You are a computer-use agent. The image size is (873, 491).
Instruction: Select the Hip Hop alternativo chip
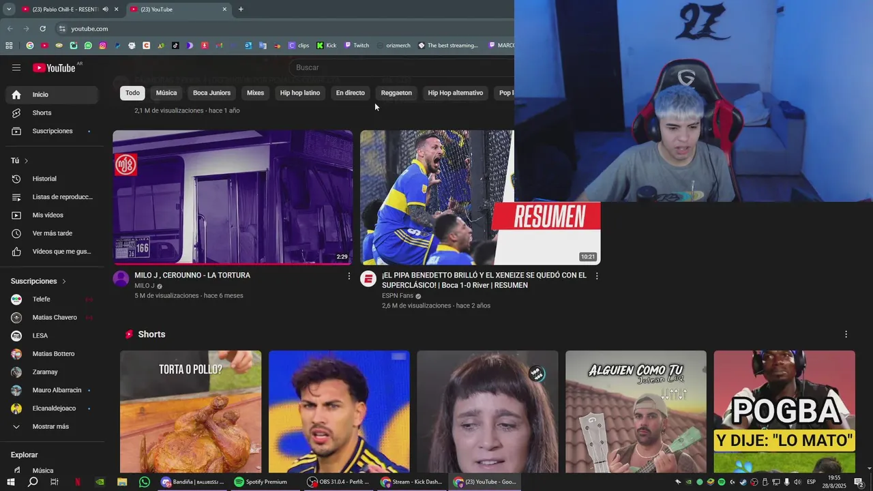coord(456,93)
